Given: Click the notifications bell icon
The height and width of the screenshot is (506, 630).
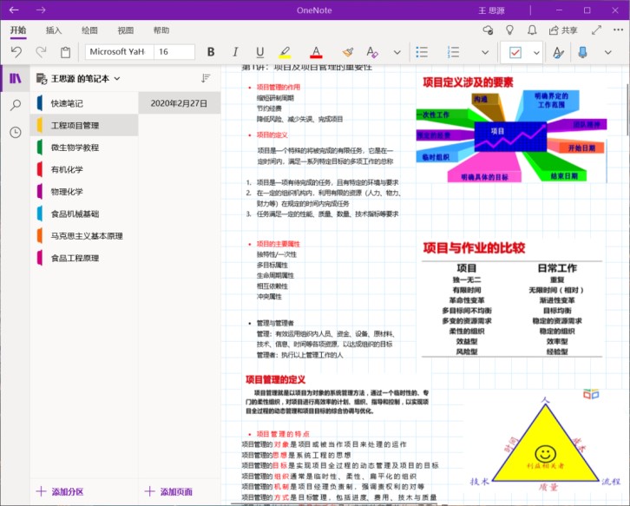Looking at the screenshot, I should click(x=532, y=30).
